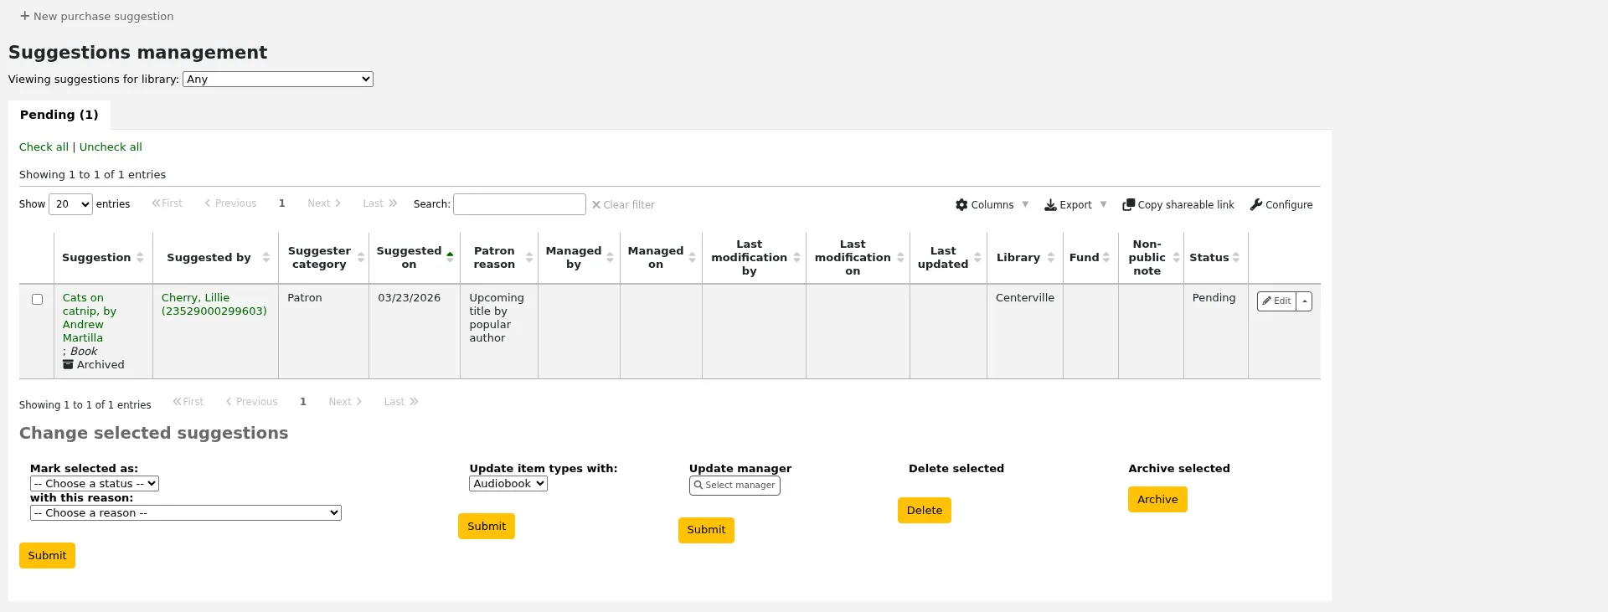Tick the checkbox for Cats on catnip suggestion

37,299
